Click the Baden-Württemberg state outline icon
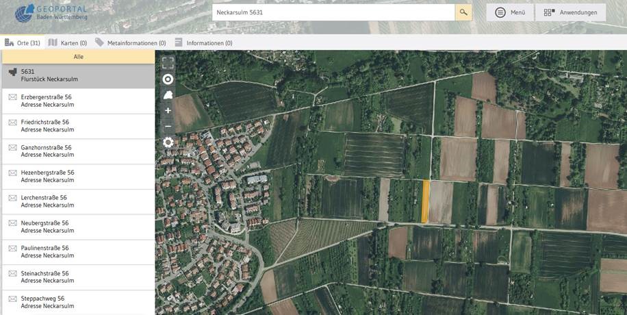Image resolution: width=627 pixels, height=315 pixels. pos(168,95)
